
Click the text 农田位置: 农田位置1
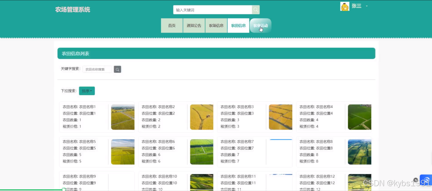(79, 113)
